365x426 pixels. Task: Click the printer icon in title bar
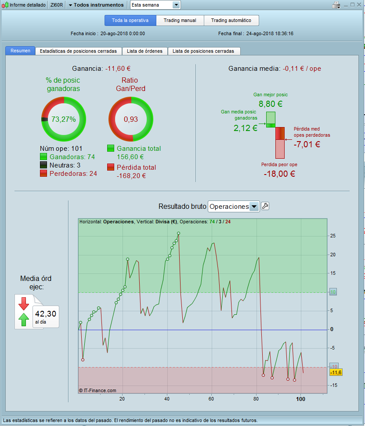point(336,5)
